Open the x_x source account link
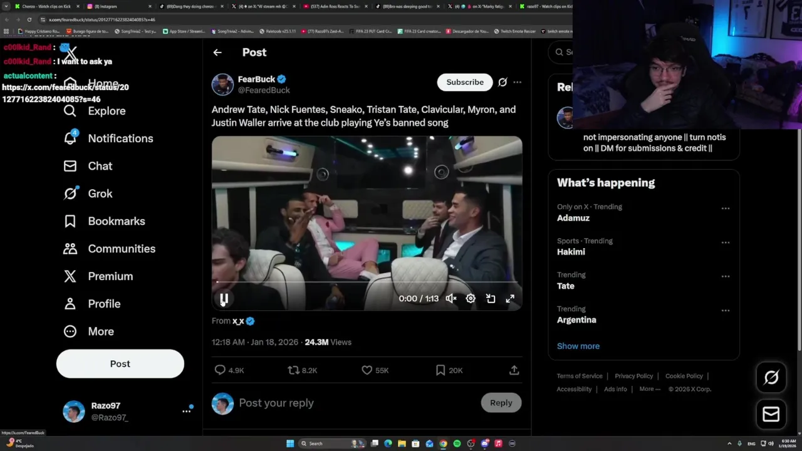Image resolution: width=802 pixels, height=451 pixels. 238,321
